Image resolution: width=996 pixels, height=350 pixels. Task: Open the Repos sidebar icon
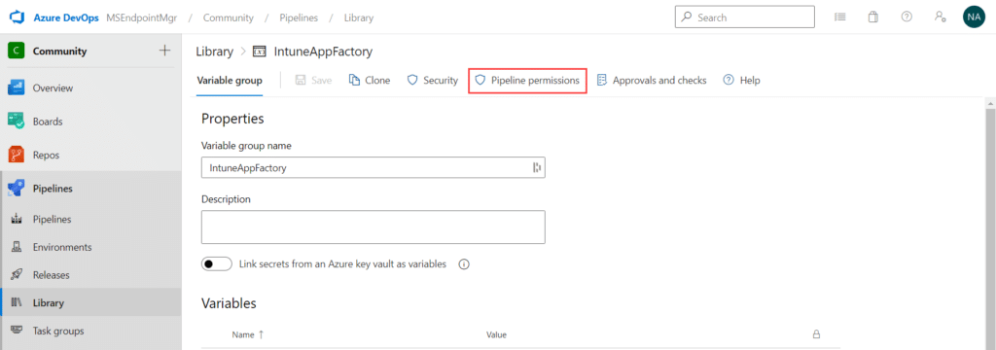click(x=16, y=155)
